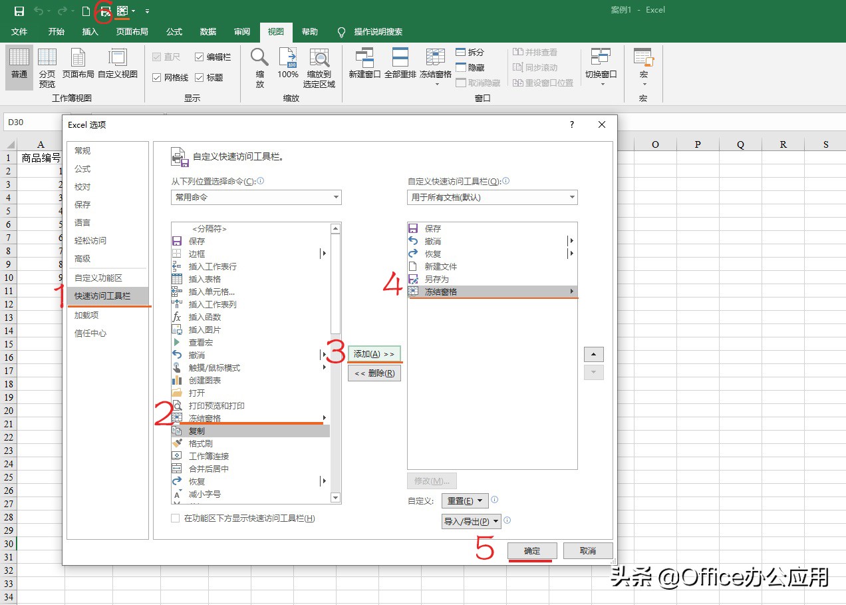Open Customize Quick Access Toolbar arrow

tap(147, 11)
